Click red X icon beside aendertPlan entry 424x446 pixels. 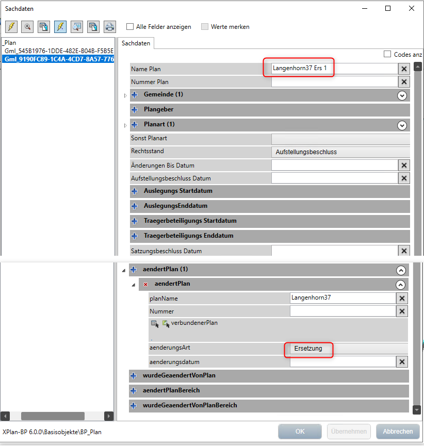coord(145,284)
